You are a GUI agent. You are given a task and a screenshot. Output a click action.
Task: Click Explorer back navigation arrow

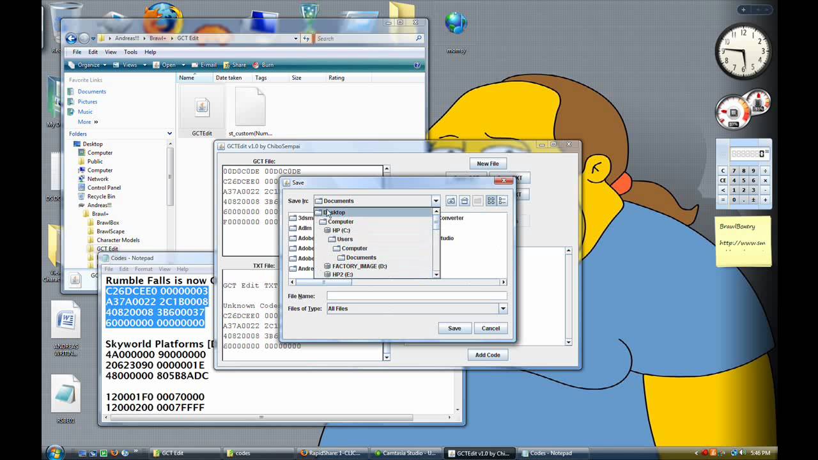click(72, 38)
